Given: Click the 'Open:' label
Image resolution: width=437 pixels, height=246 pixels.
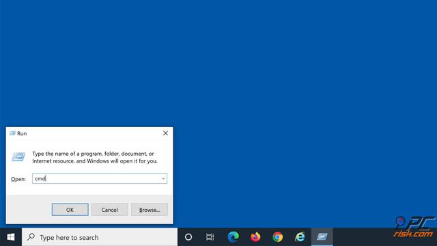Looking at the screenshot, I should [x=18, y=179].
